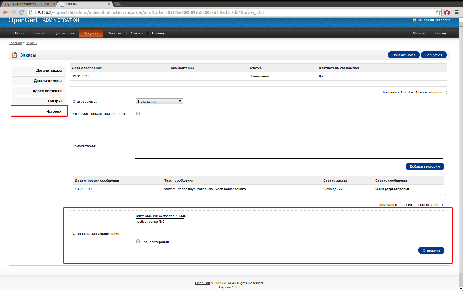This screenshot has width=463, height=291.
Task: Click the red extension icon in toolbar
Action: tap(447, 12)
